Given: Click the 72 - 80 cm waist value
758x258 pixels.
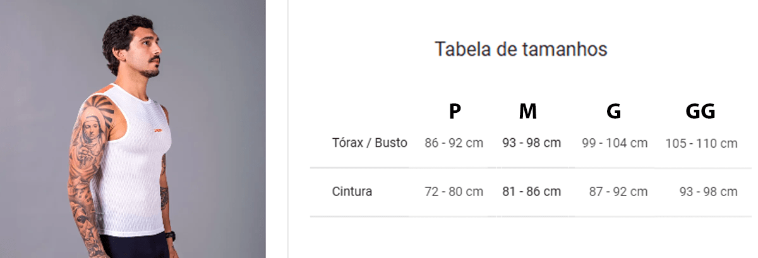Looking at the screenshot, I should click(454, 191).
